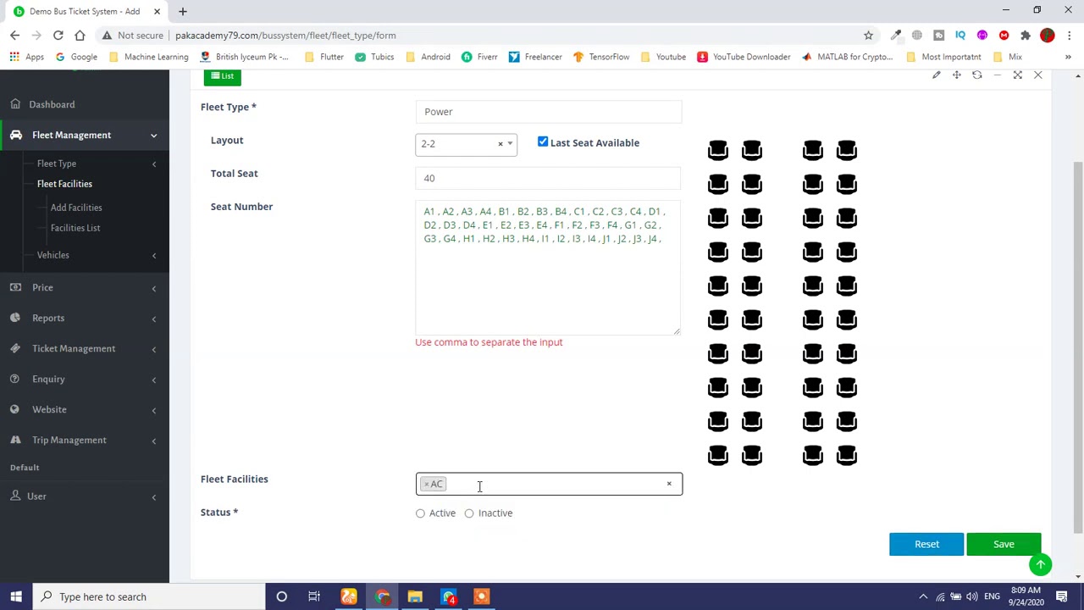The image size is (1084, 610).
Task: Click the volume icon in system tray
Action: pyautogui.click(x=972, y=596)
